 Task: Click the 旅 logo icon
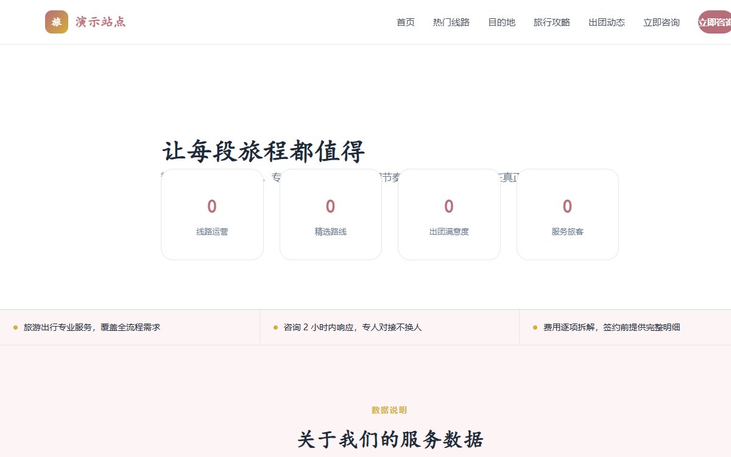[57, 22]
